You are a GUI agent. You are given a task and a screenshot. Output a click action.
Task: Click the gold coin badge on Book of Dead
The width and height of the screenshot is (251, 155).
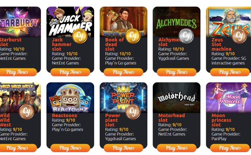pyautogui.click(x=133, y=36)
